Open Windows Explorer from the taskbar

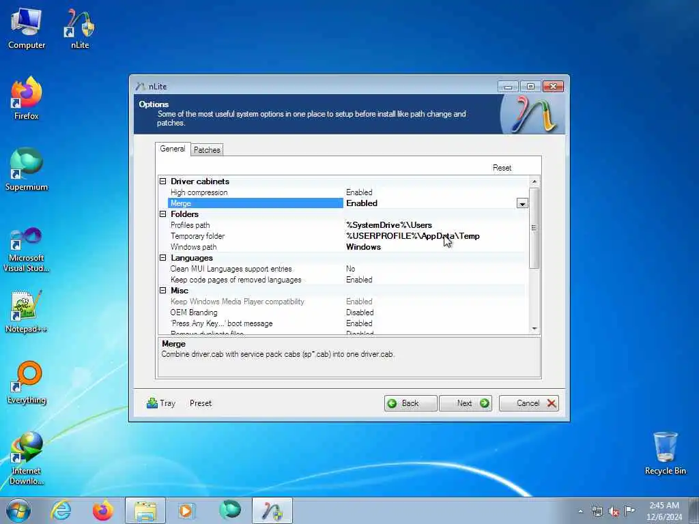pyautogui.click(x=145, y=510)
